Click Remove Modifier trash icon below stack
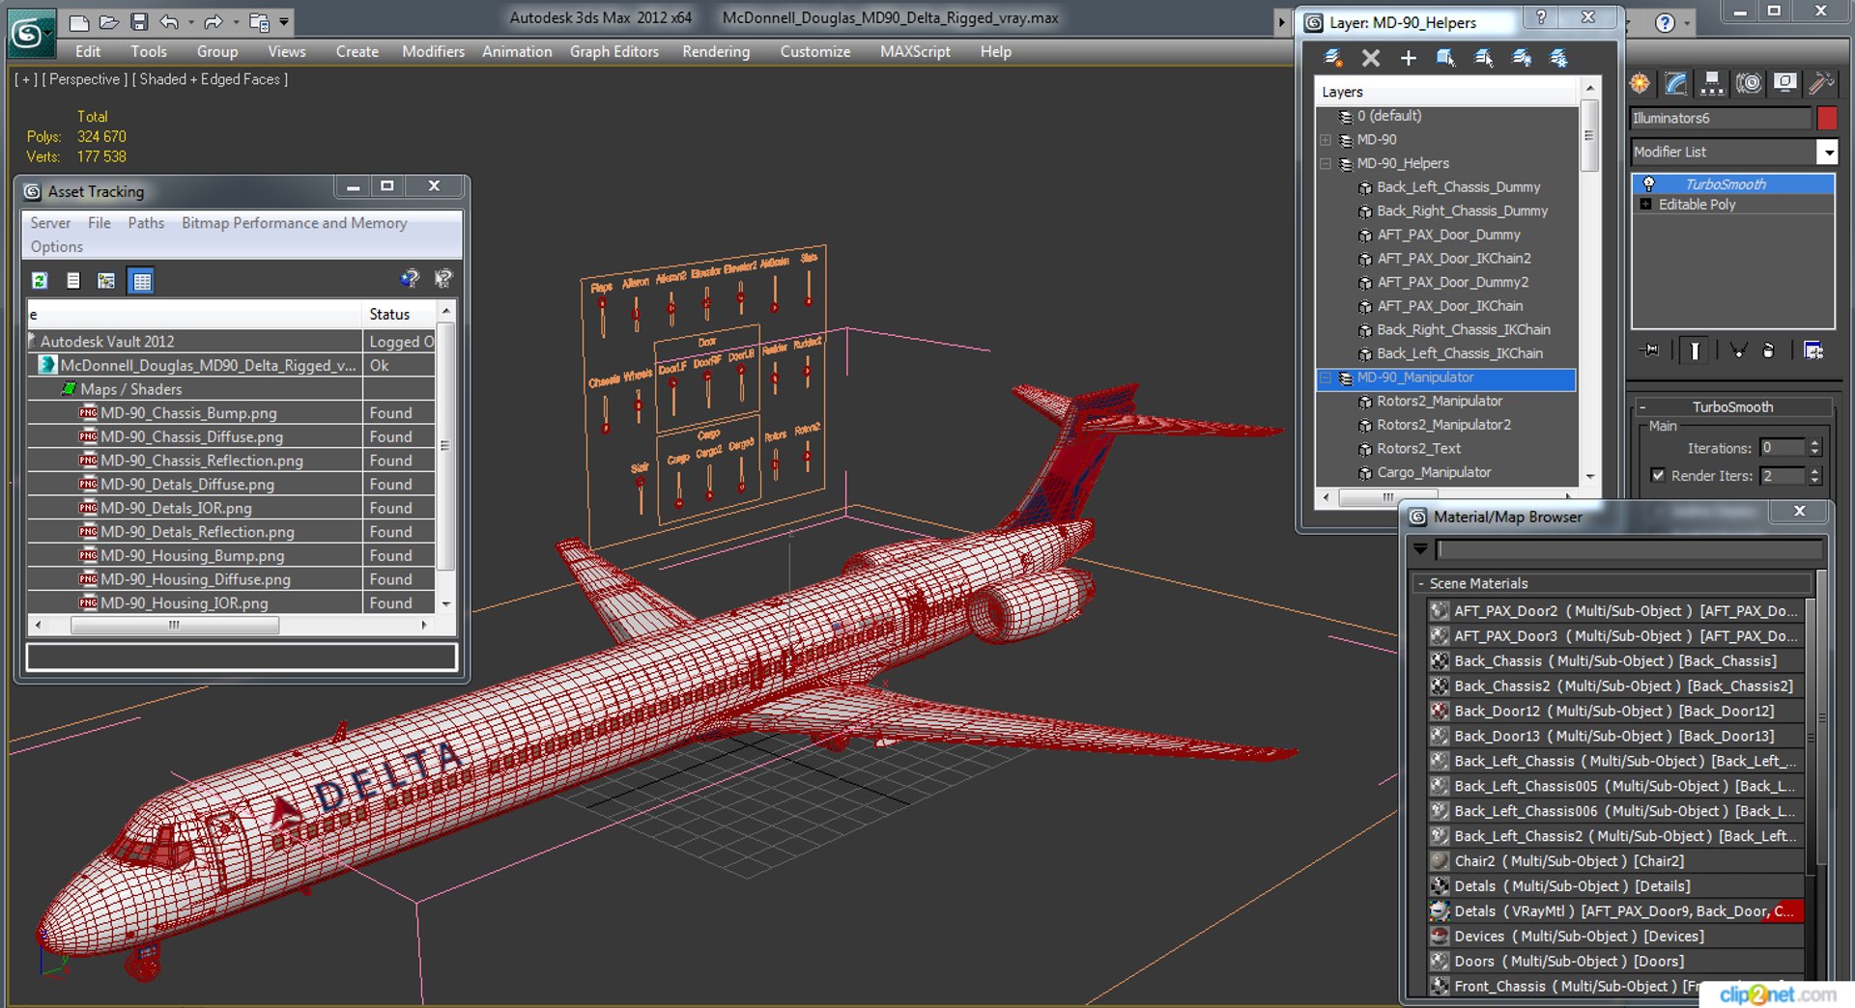The height and width of the screenshot is (1008, 1855). click(x=1769, y=350)
